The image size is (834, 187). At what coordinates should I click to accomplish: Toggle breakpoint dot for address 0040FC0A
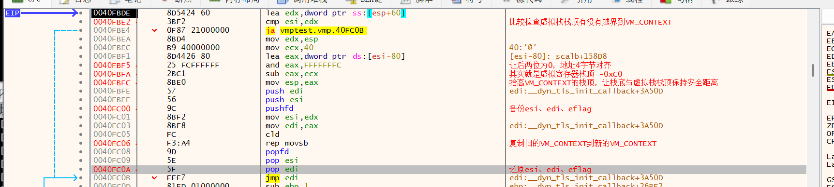(x=81, y=169)
